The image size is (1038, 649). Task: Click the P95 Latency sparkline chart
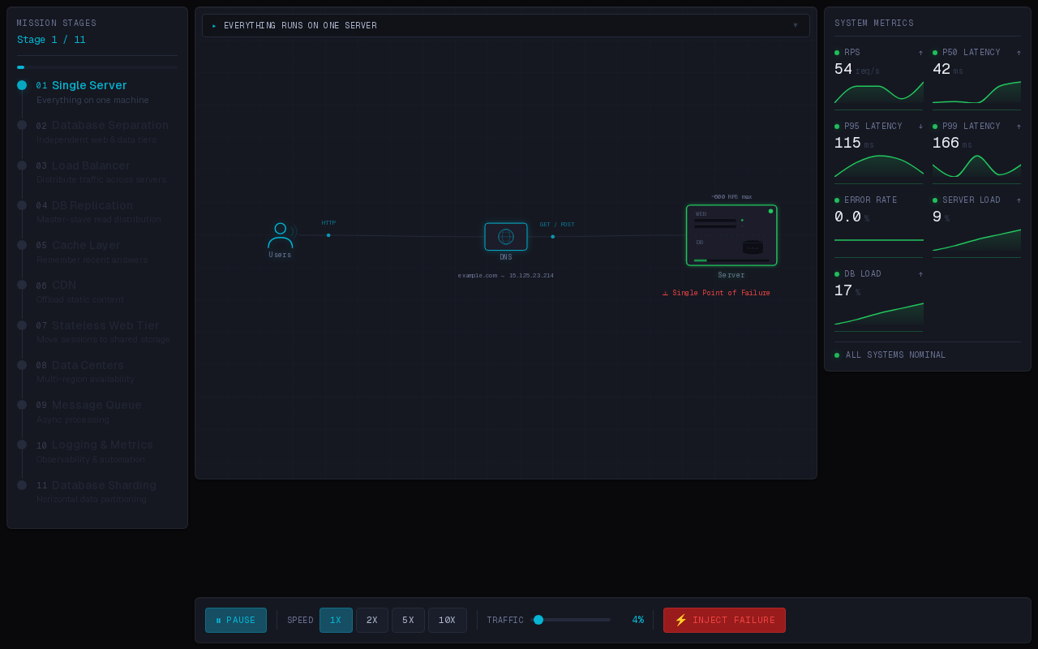coord(879,167)
